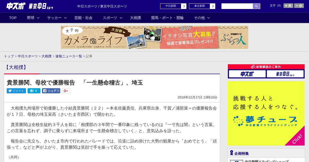Click the 企画特集 ribbon icon
The height and width of the screenshot is (162, 309).
tap(231, 153)
